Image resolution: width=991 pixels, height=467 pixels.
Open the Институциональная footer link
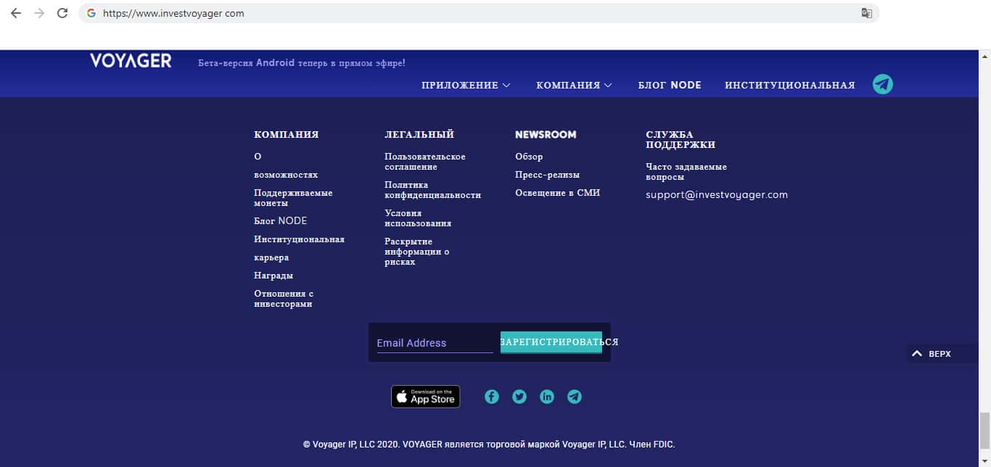pyautogui.click(x=299, y=239)
